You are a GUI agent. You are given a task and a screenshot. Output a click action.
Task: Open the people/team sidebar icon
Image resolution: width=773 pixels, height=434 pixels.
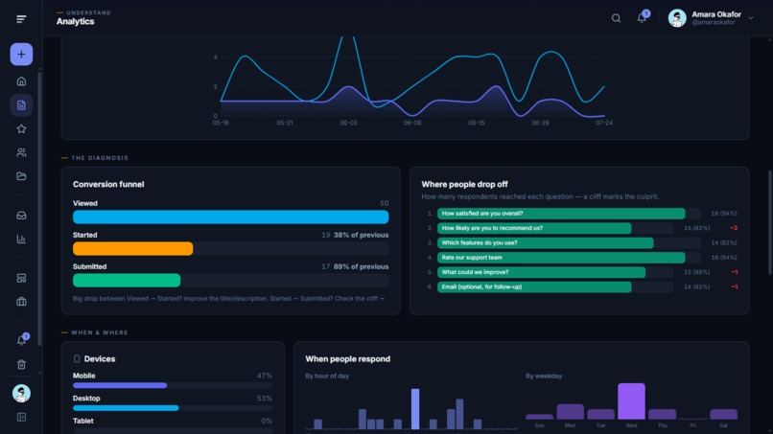coord(21,152)
